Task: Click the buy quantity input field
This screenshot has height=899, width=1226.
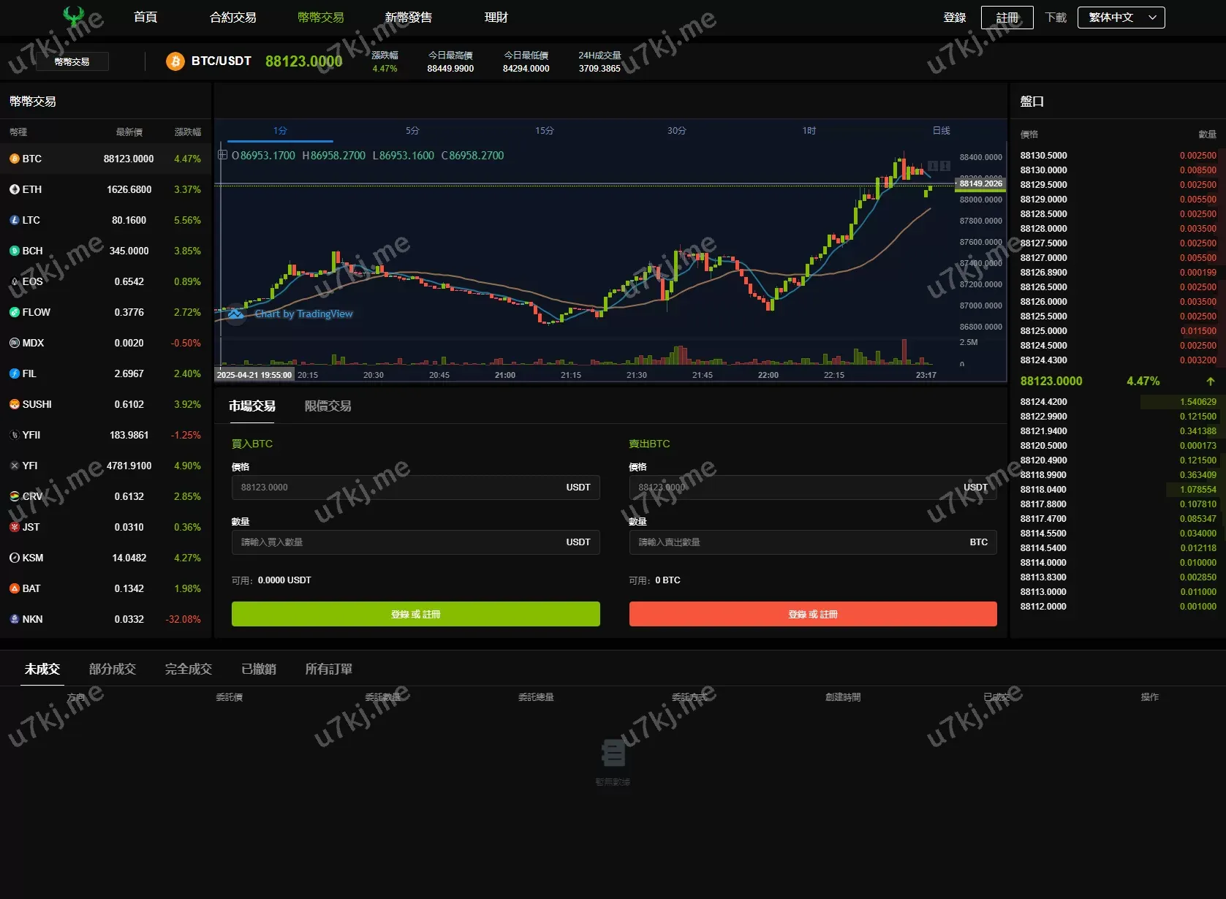Action: (398, 542)
